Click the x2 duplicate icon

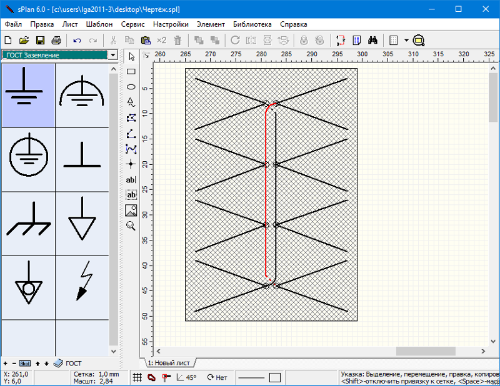point(162,41)
